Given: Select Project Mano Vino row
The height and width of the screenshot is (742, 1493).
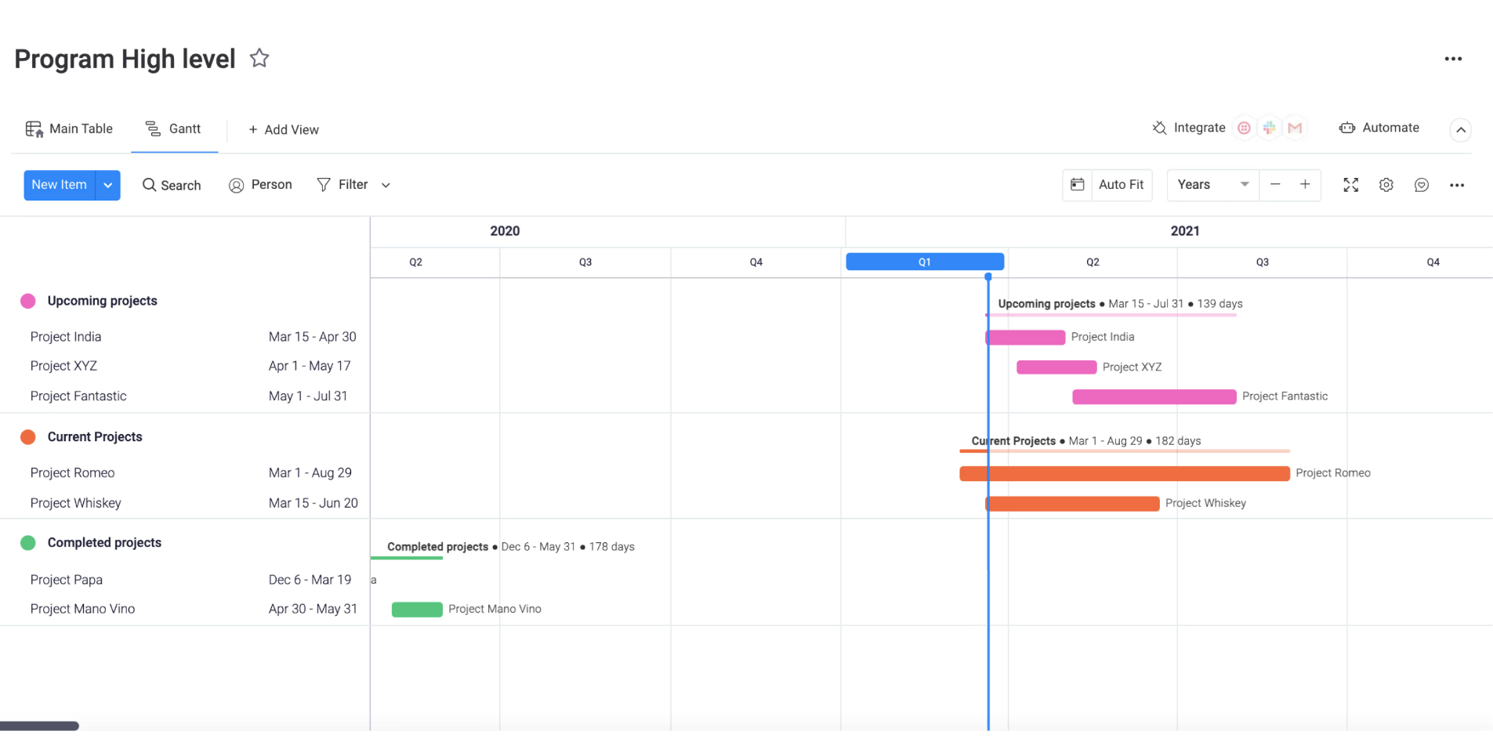Looking at the screenshot, I should pyautogui.click(x=185, y=609).
